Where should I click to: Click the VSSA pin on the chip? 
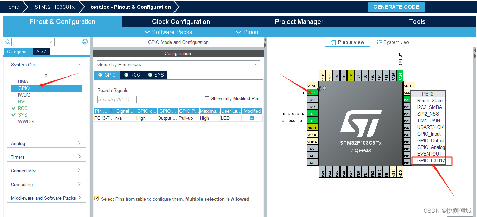(312, 135)
